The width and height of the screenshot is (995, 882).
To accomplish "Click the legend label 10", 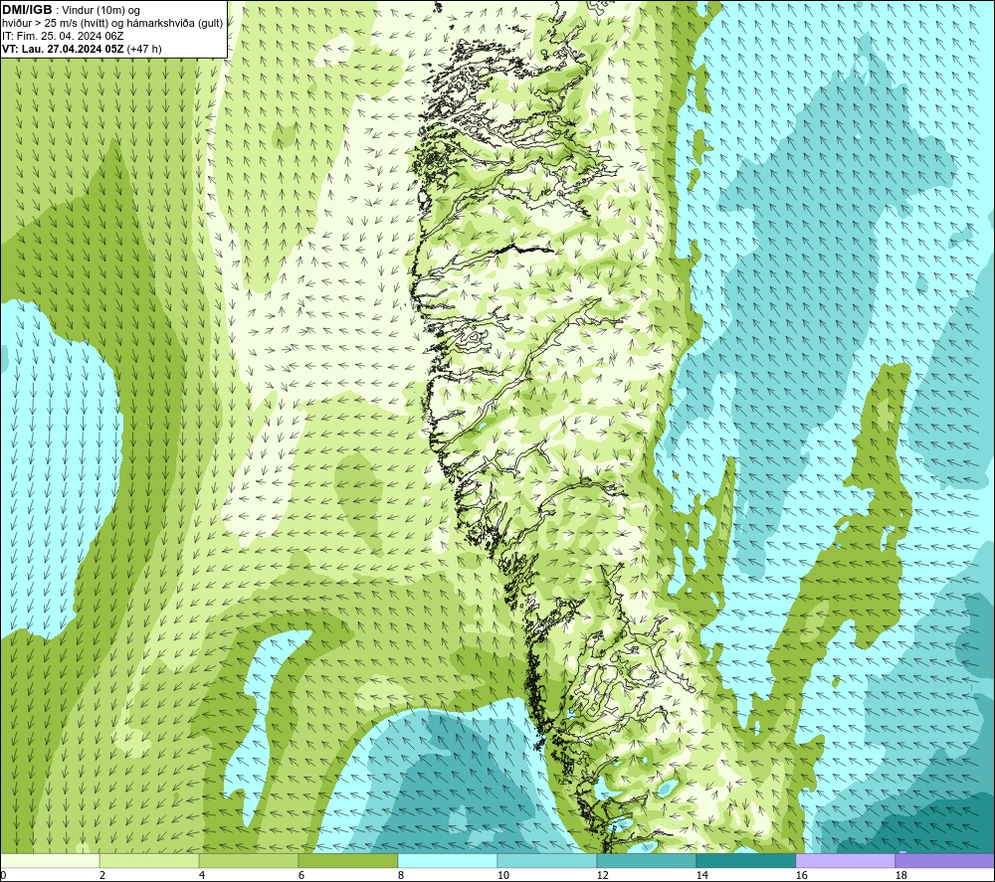I will click(x=502, y=876).
